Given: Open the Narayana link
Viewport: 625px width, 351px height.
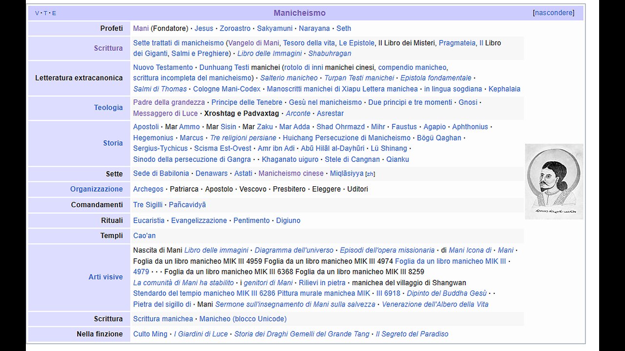Looking at the screenshot, I should click(314, 28).
